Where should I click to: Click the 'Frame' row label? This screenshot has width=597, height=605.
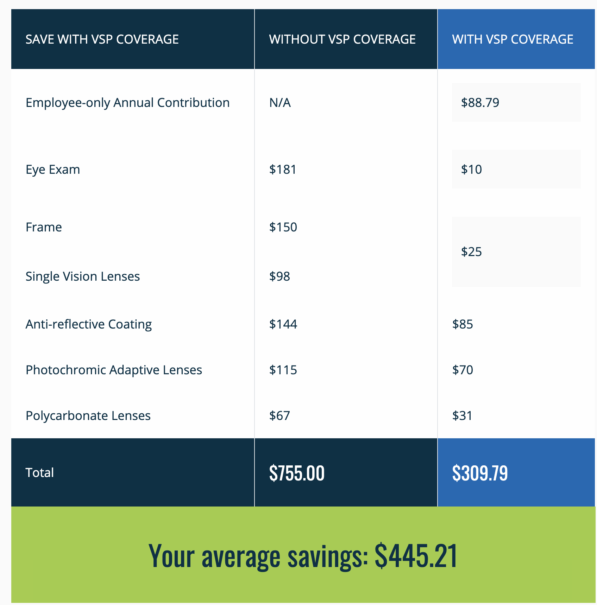coord(44,227)
